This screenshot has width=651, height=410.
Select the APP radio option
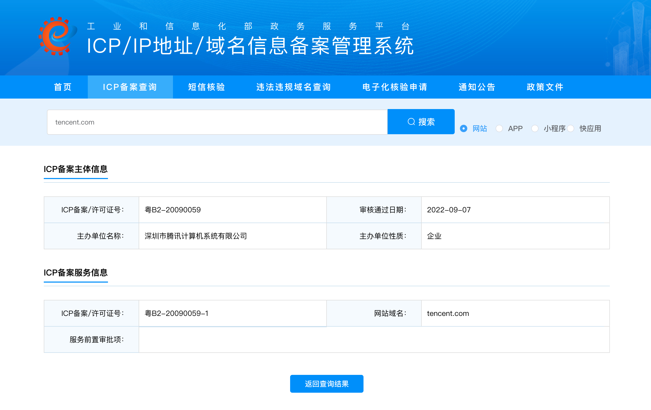pyautogui.click(x=499, y=128)
